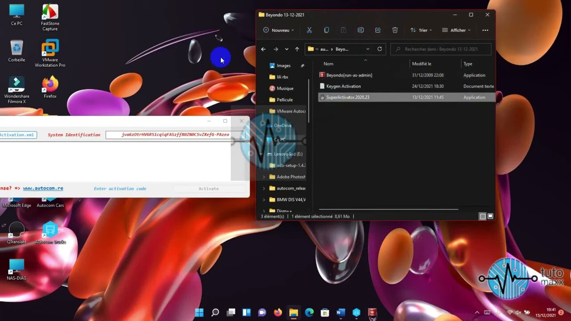Open lili rbx folder in navigation pane
571x321 pixels.
[282, 77]
